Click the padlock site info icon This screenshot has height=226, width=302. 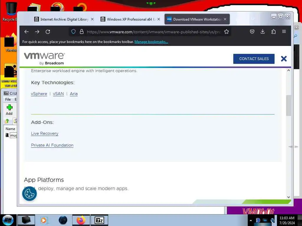coord(82,31)
